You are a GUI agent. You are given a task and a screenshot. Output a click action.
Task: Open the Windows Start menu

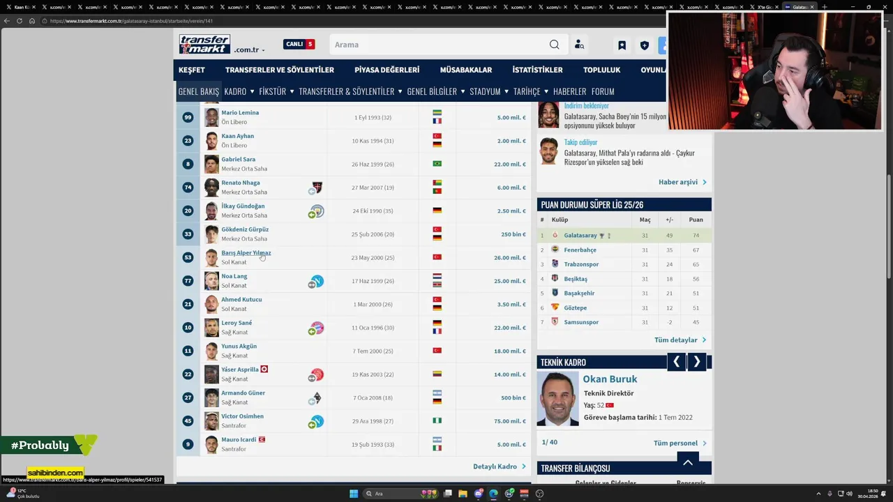354,494
